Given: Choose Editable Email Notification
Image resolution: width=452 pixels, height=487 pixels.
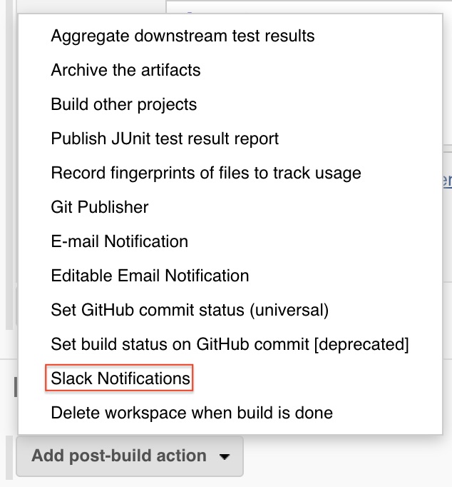Looking at the screenshot, I should [150, 276].
